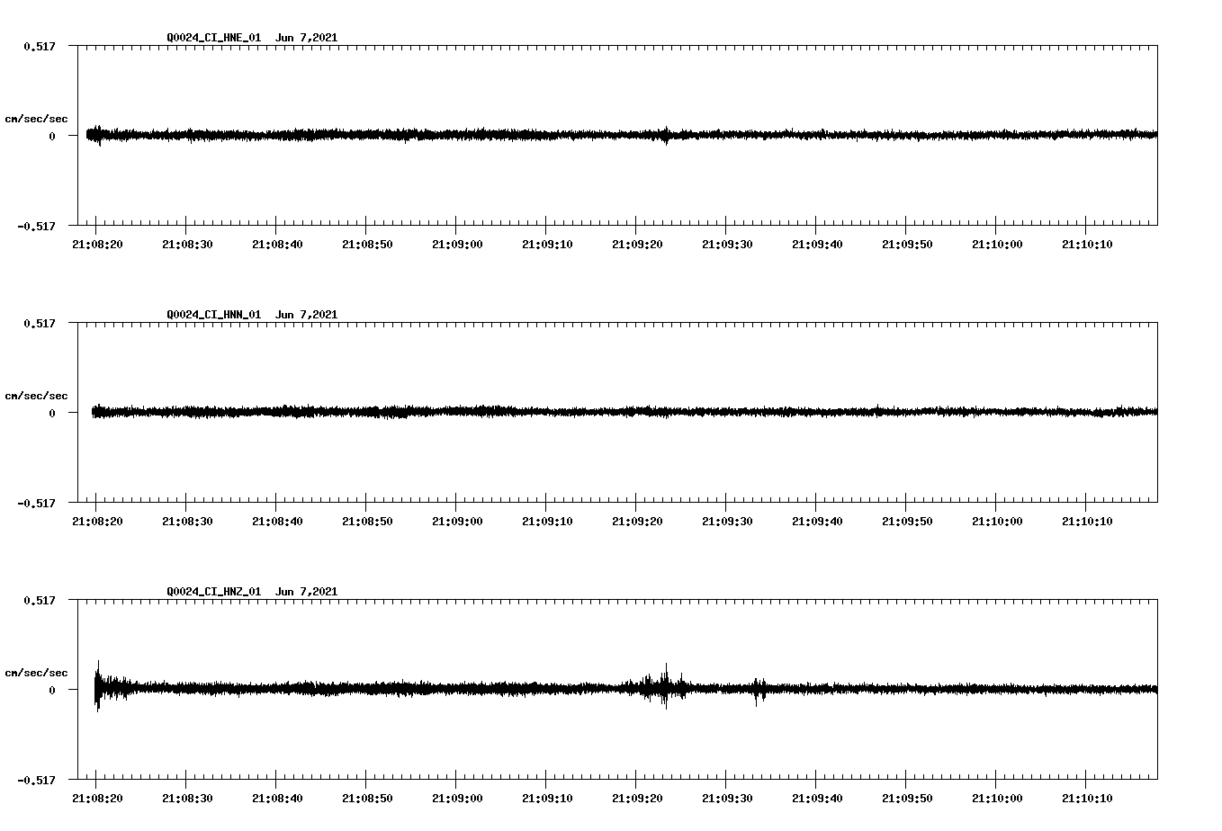This screenshot has height=831, width=1222.
Task: Click the HNZ waveform burst near 21:09:23
Action: (x=666, y=686)
